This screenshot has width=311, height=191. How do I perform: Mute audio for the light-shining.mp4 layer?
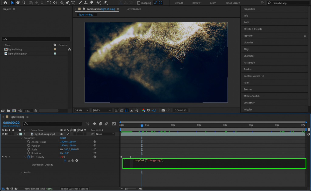tap(5, 134)
